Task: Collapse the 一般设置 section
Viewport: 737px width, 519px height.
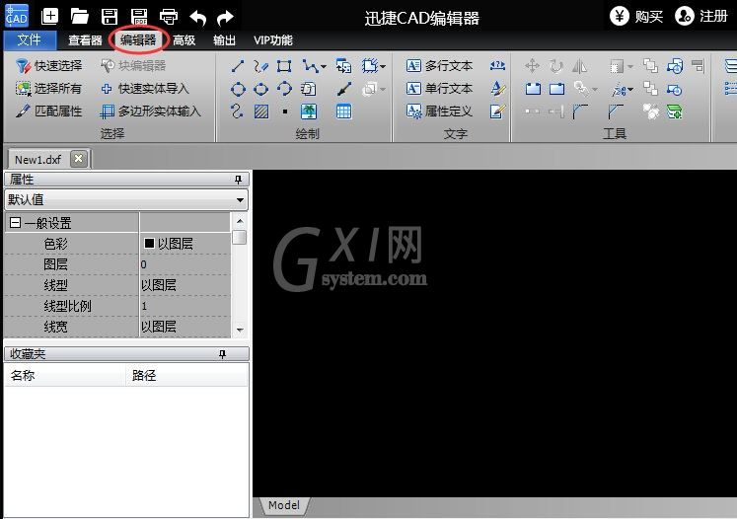Action: 15,222
